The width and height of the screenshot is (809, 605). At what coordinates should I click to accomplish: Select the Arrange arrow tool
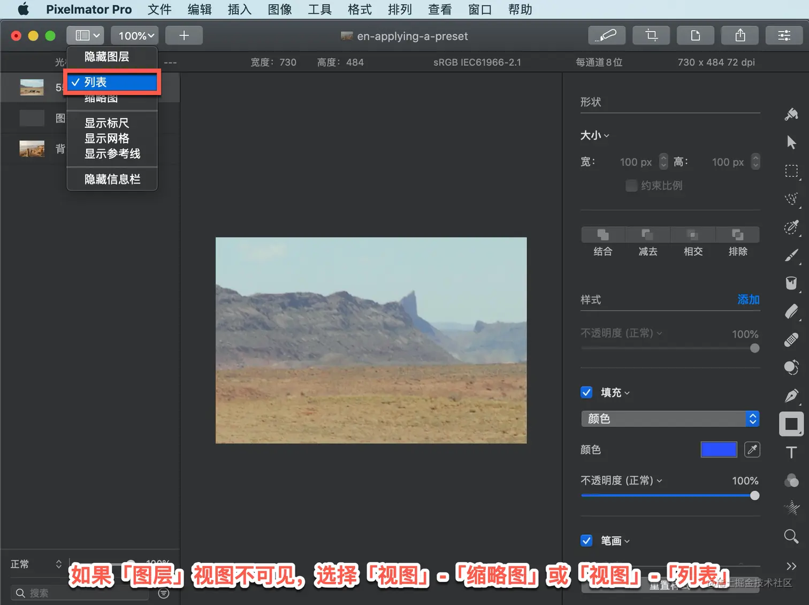click(x=791, y=142)
